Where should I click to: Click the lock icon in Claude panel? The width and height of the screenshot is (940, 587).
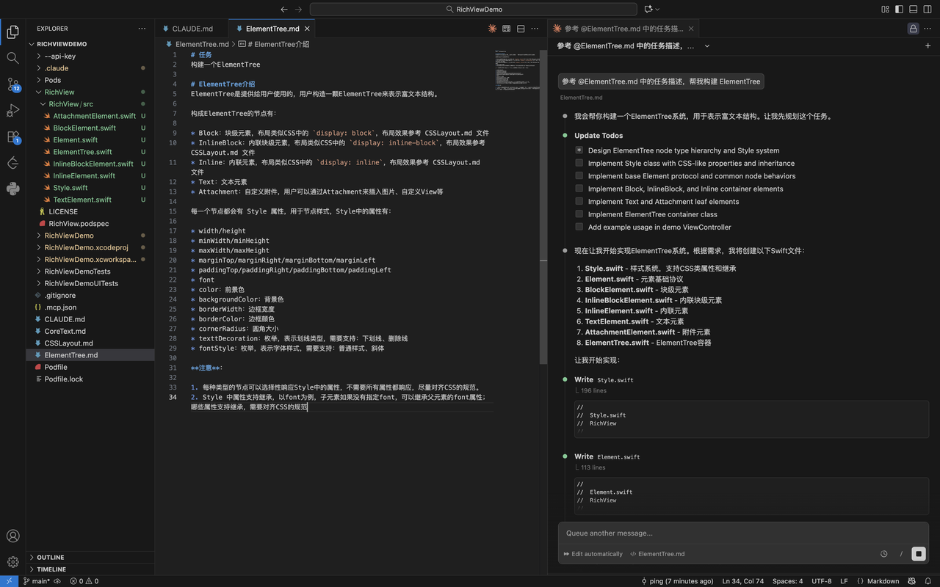click(913, 29)
